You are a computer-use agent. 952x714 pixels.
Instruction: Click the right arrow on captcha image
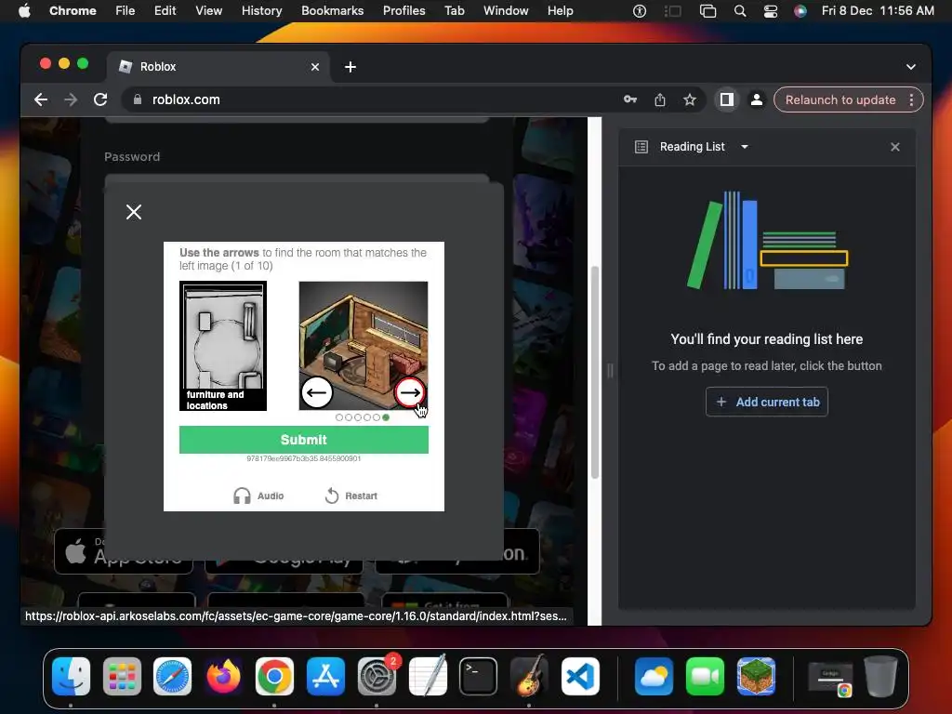point(410,393)
